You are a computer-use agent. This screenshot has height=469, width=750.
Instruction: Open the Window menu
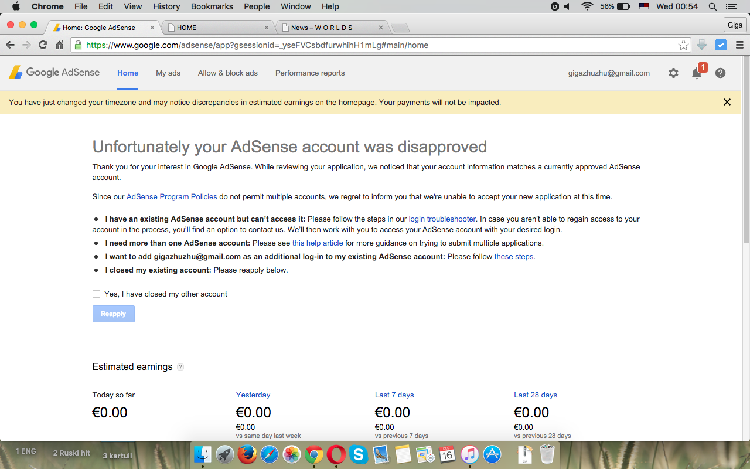coord(296,6)
